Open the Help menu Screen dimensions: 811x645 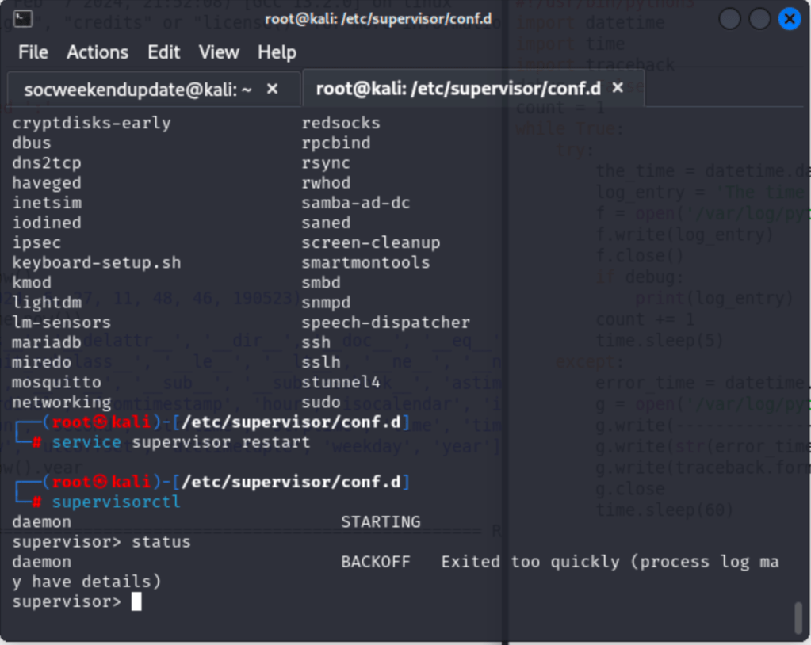point(277,52)
